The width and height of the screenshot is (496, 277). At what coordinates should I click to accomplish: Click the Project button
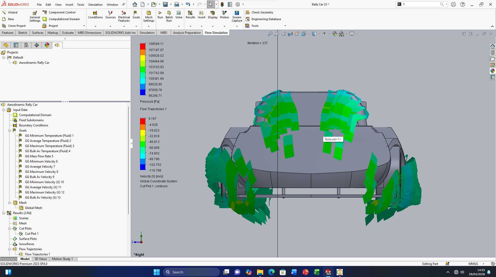(50, 26)
